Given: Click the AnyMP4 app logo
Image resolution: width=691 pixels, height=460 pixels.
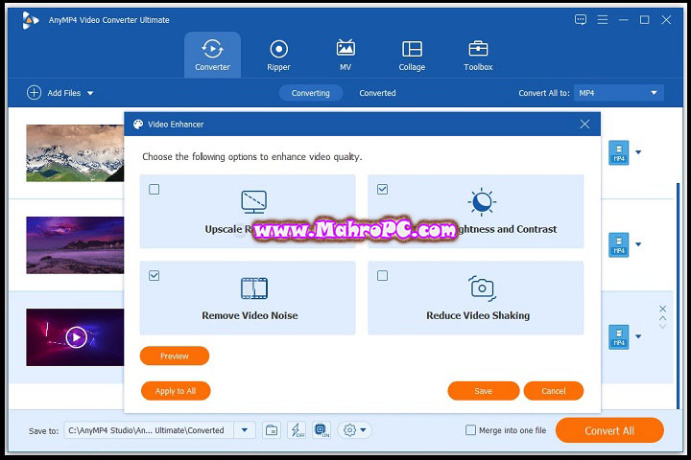Looking at the screenshot, I should pos(30,20).
